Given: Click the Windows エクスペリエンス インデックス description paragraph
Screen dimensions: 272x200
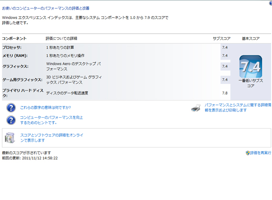Looking at the screenshot, I should pyautogui.click(x=85, y=20).
